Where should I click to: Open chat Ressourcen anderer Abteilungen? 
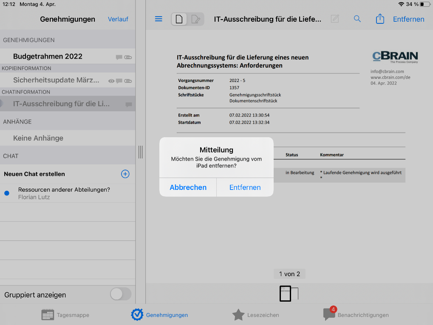[x=64, y=193]
